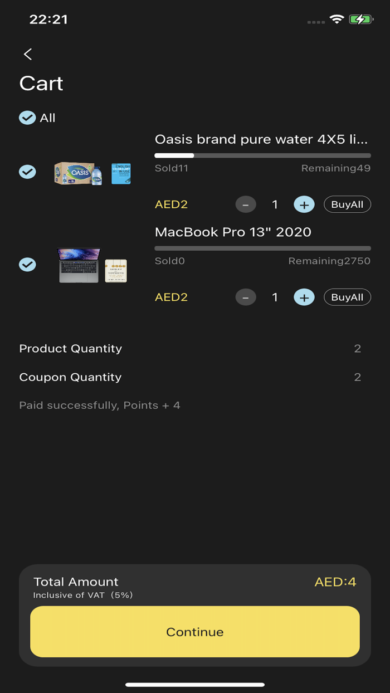Increase MacBook Pro quantity with plus

pyautogui.click(x=304, y=297)
